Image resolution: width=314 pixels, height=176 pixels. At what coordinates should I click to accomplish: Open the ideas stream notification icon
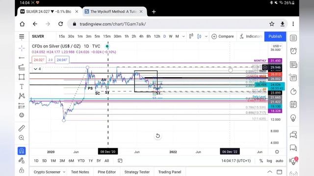[293, 161]
